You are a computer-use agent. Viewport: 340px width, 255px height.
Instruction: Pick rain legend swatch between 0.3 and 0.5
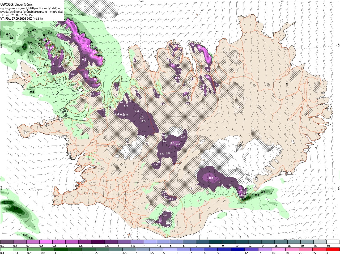tap(21, 249)
